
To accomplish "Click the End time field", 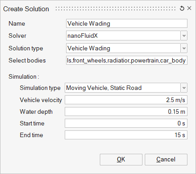I will pos(126,135).
